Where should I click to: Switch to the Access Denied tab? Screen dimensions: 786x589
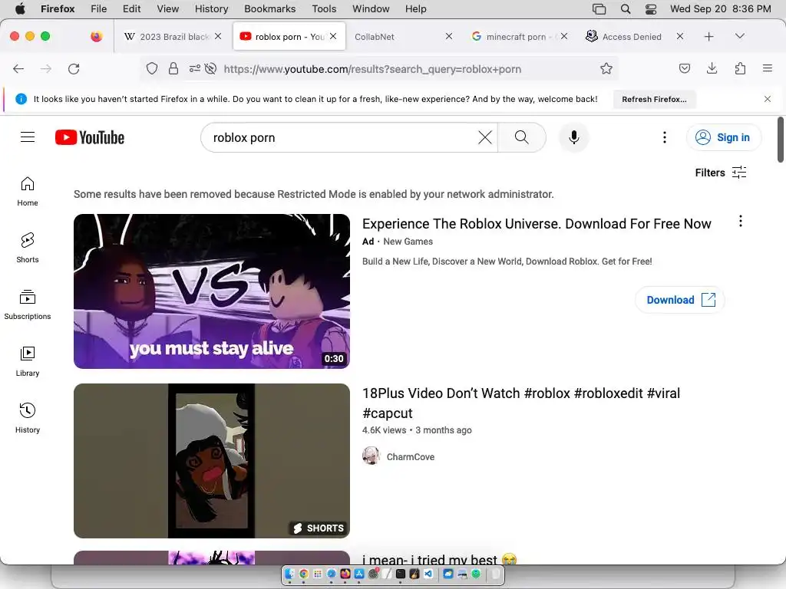coord(632,37)
